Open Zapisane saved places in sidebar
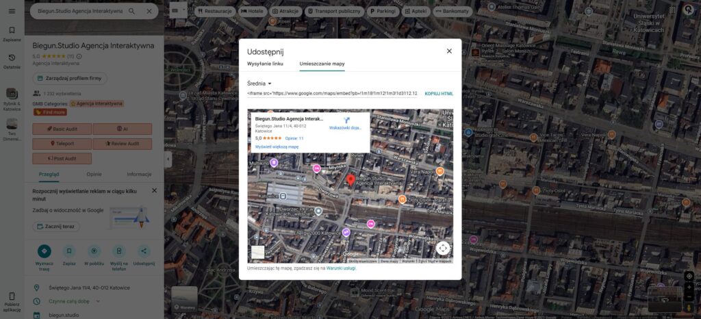 click(12, 34)
